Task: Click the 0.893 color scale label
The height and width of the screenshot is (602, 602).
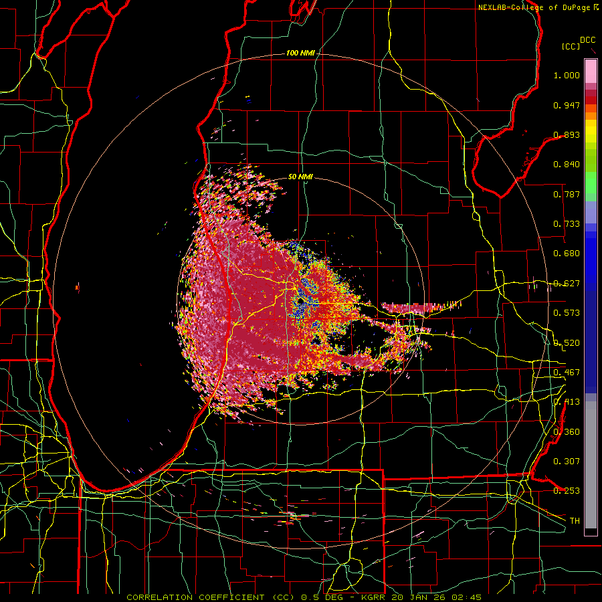Action: 567,134
